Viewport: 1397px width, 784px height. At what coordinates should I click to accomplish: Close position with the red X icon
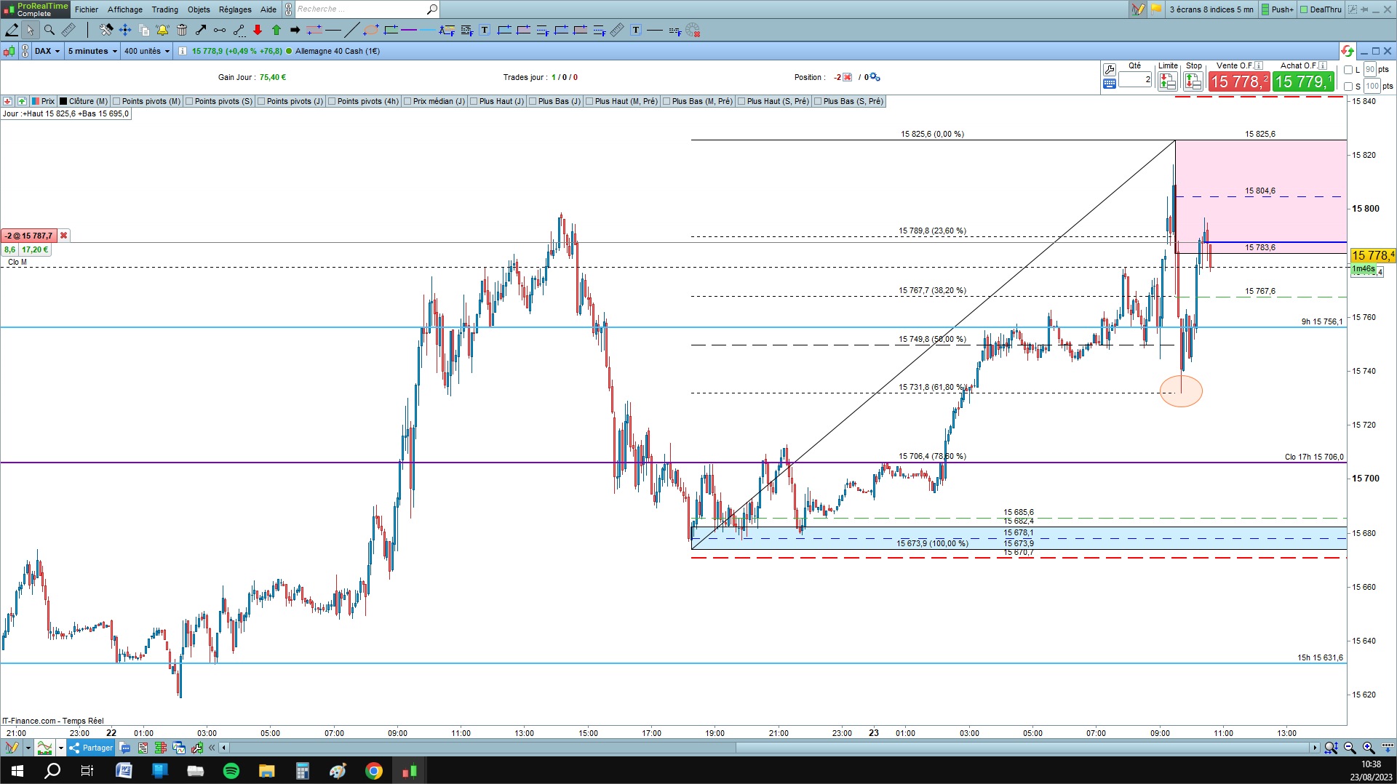point(847,77)
